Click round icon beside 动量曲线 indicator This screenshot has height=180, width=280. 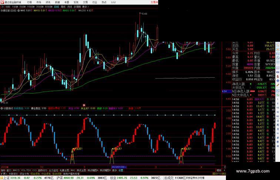click(1, 108)
